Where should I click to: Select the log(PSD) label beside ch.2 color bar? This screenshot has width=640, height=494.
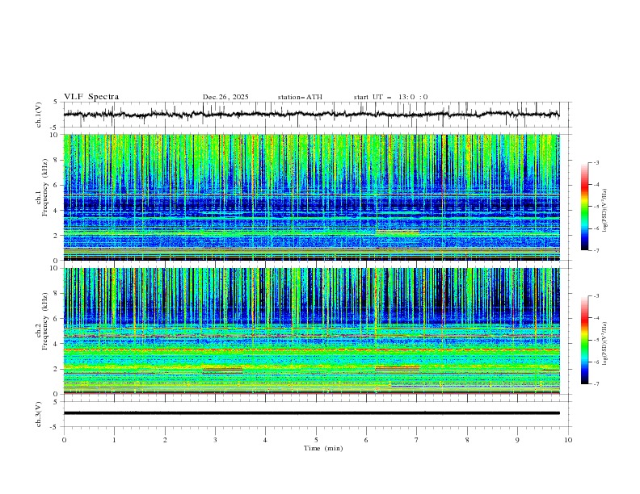605,343
